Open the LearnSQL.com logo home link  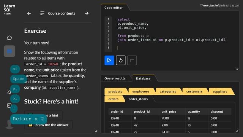[x=9, y=9]
